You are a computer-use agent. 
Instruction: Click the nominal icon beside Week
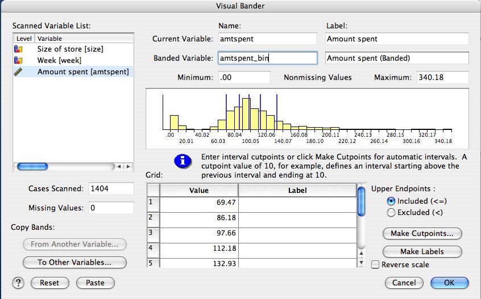coord(18,60)
